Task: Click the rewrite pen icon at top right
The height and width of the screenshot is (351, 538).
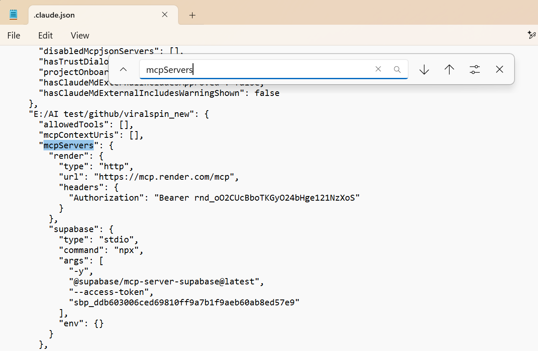Action: click(532, 35)
